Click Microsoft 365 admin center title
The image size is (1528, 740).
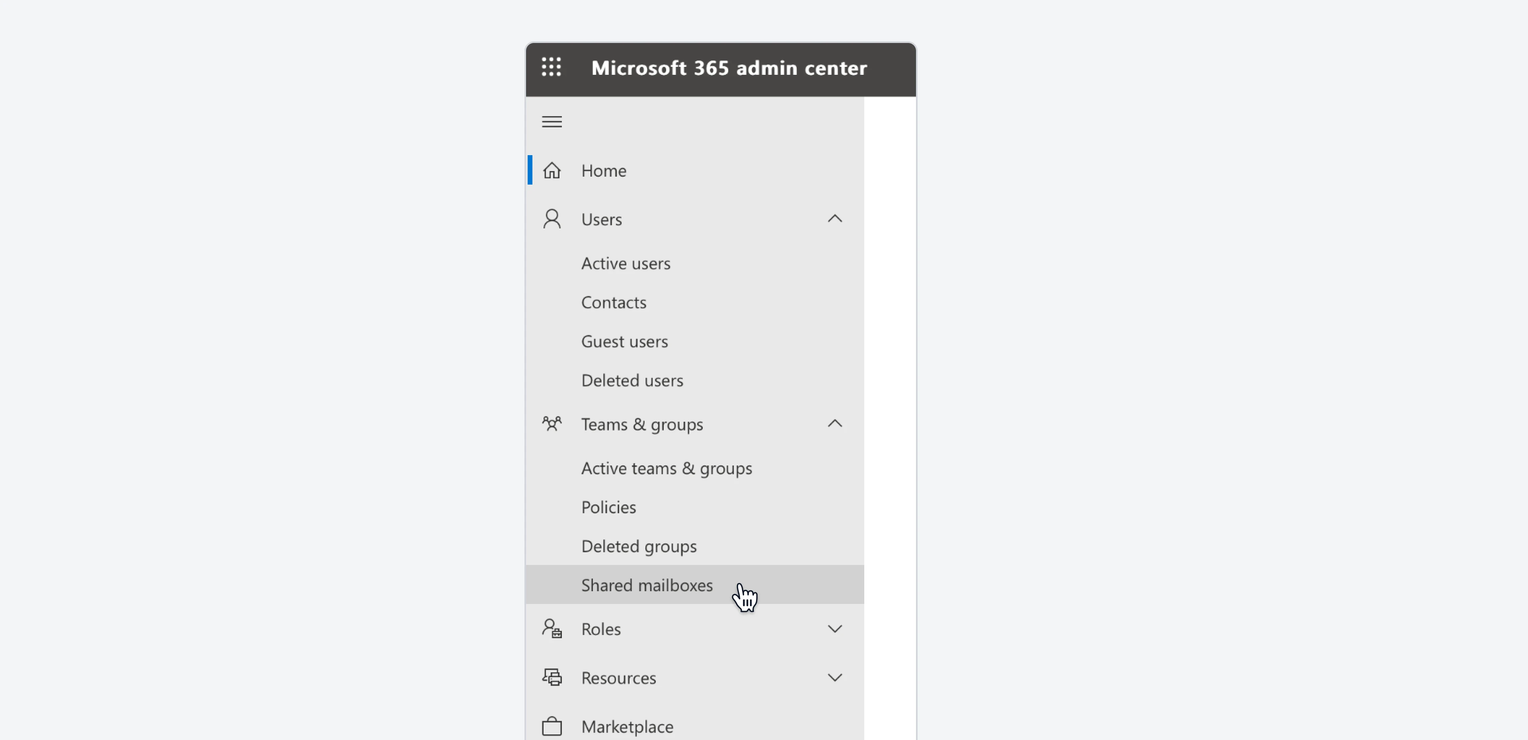[x=729, y=68]
